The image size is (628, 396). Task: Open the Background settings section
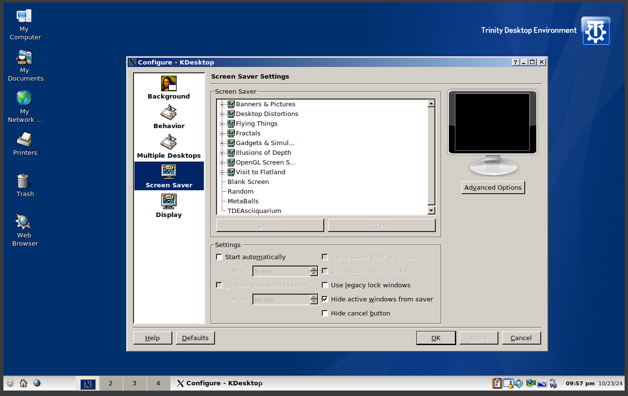169,87
